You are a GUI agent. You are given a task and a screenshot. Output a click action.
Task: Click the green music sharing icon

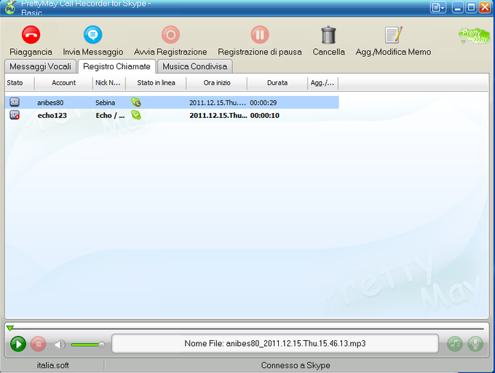tap(455, 344)
